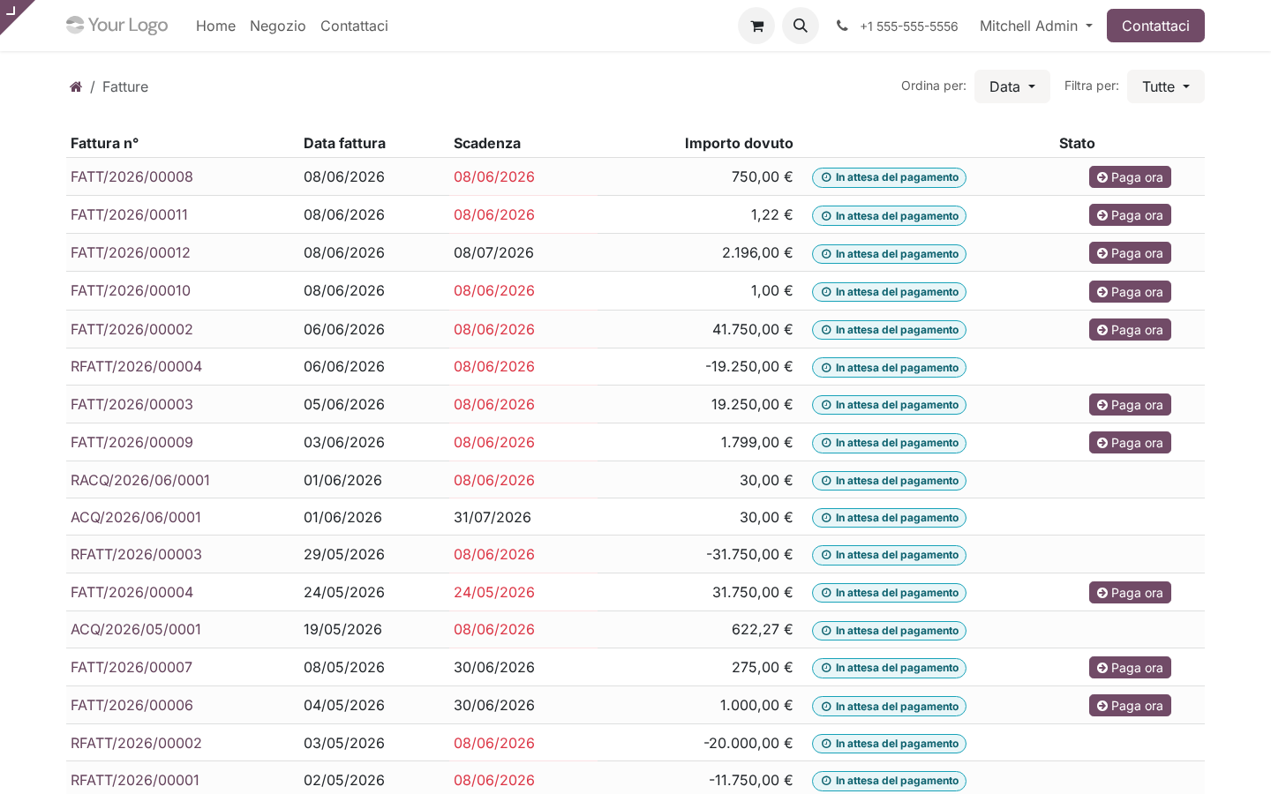
Task: Open bill ACQ/2026/05/0001
Action: click(x=136, y=629)
